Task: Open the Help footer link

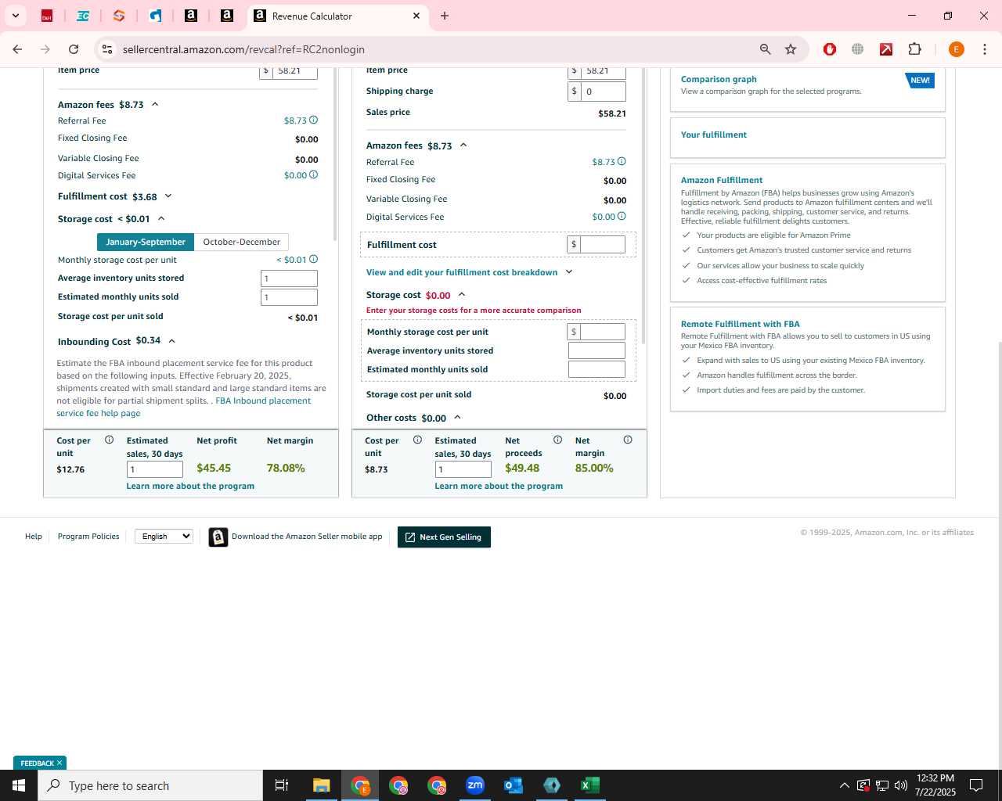Action: tap(34, 536)
